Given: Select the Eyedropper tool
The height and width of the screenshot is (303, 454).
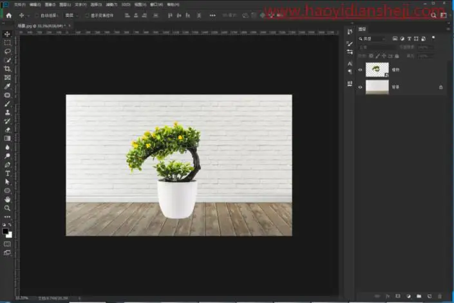Looking at the screenshot, I should pos(7,86).
